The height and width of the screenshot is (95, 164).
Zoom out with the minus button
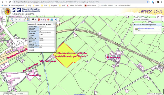4,23
